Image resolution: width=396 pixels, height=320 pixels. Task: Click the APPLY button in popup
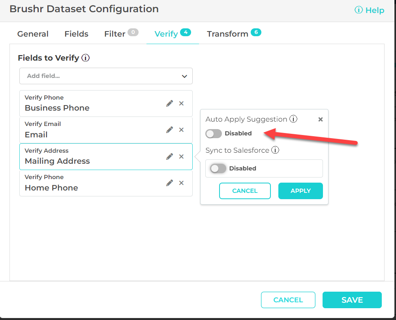(x=300, y=191)
